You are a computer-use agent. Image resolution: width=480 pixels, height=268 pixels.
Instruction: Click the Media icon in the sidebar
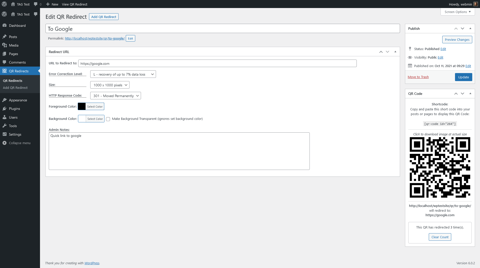click(4, 45)
